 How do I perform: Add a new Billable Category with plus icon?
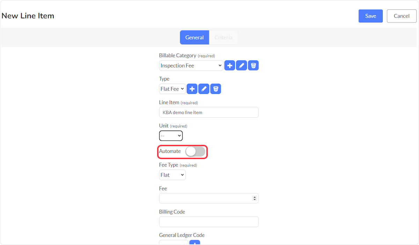(229, 65)
